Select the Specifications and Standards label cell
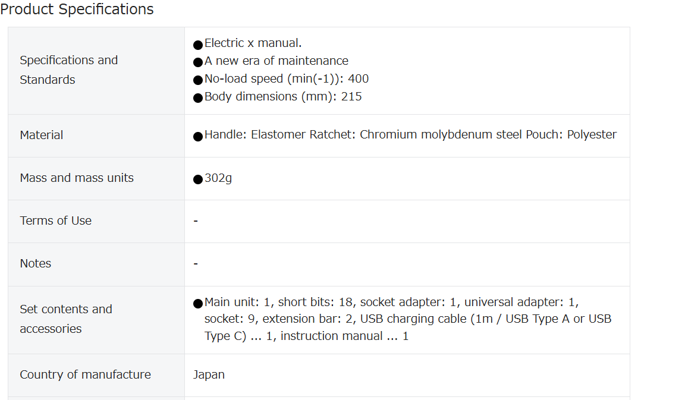 coord(96,70)
